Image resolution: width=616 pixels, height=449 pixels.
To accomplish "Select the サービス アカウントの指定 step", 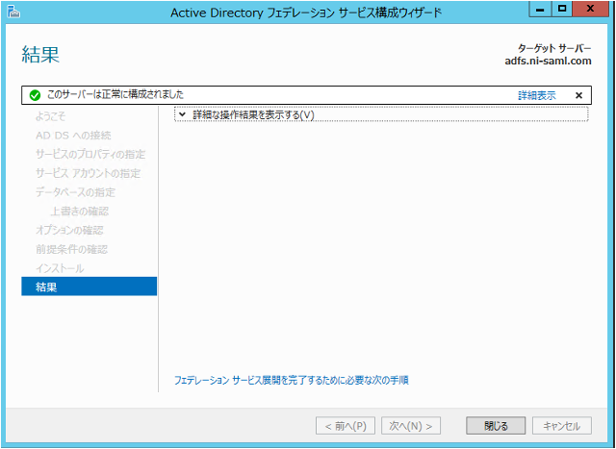I will tap(90, 173).
